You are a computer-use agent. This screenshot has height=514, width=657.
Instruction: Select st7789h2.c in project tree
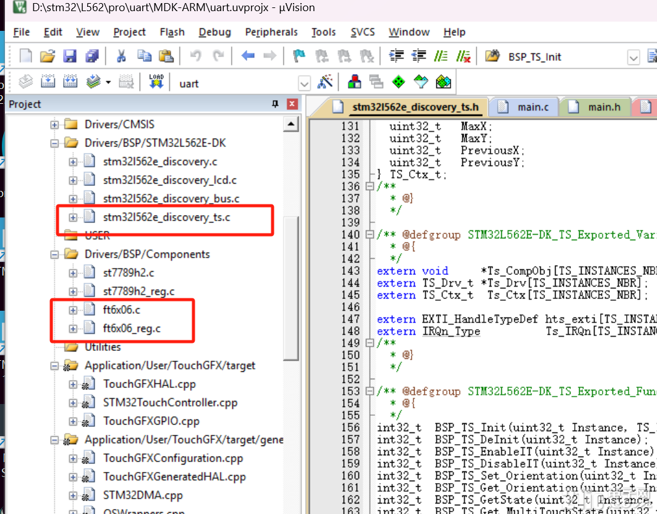pos(128,272)
